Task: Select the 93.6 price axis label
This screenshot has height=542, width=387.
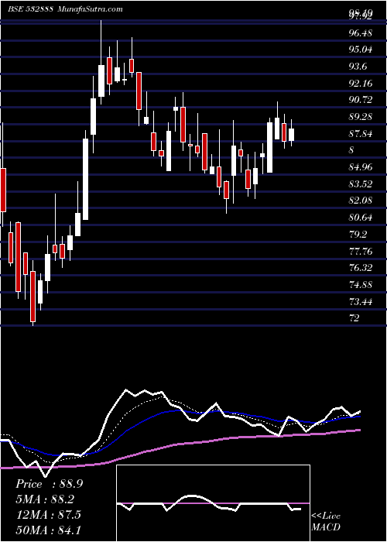Action: [358, 67]
